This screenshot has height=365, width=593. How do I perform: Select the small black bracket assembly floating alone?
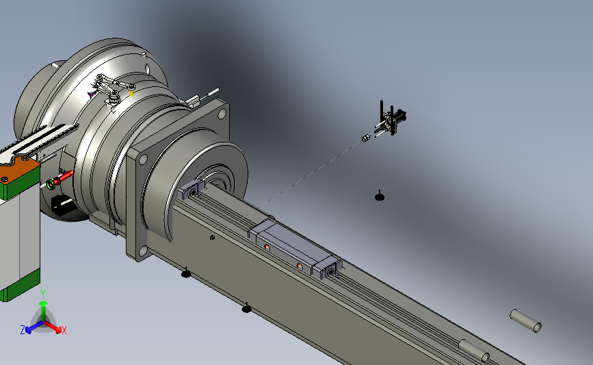(x=392, y=118)
